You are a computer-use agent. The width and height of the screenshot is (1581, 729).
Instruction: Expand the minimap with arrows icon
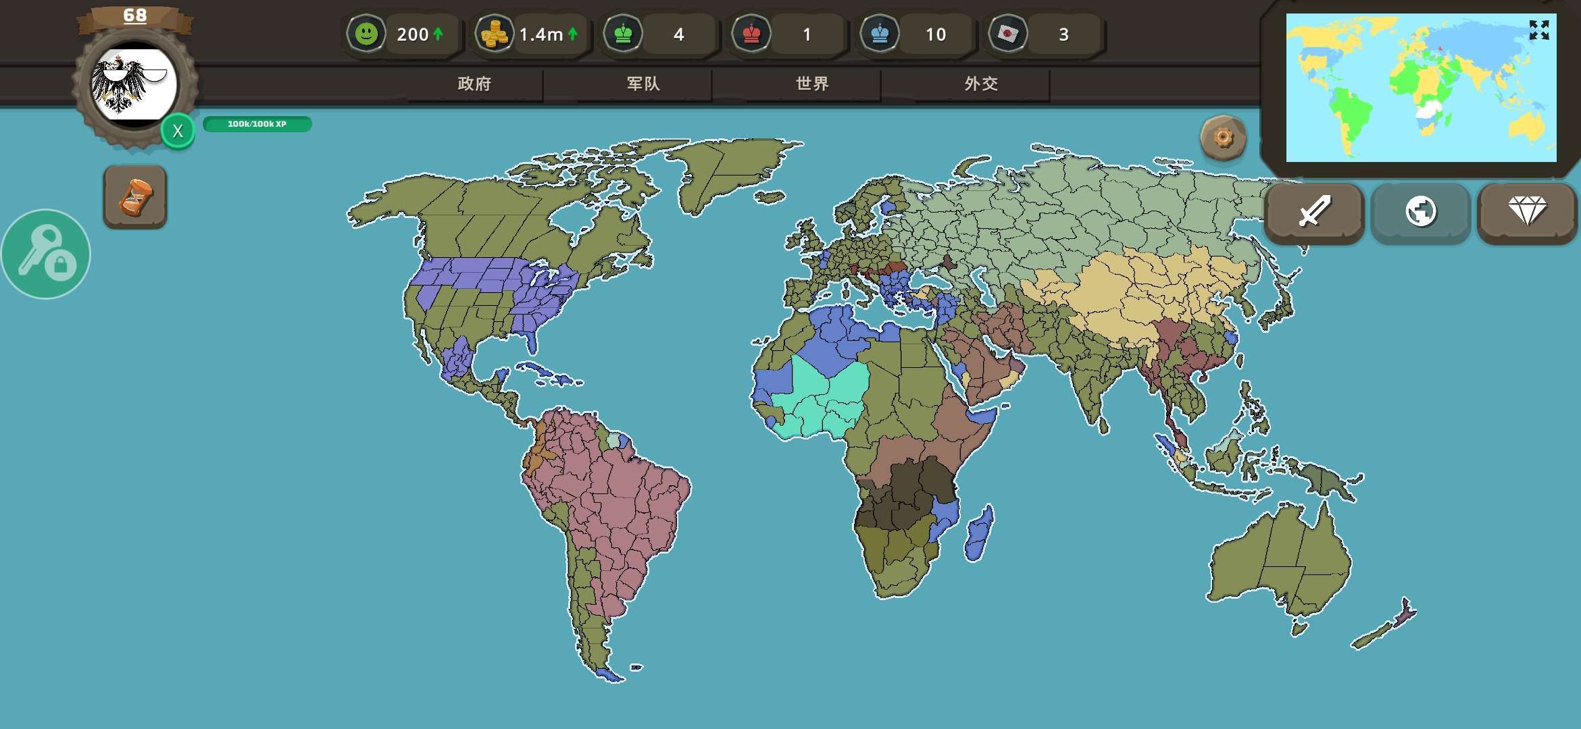pyautogui.click(x=1539, y=30)
